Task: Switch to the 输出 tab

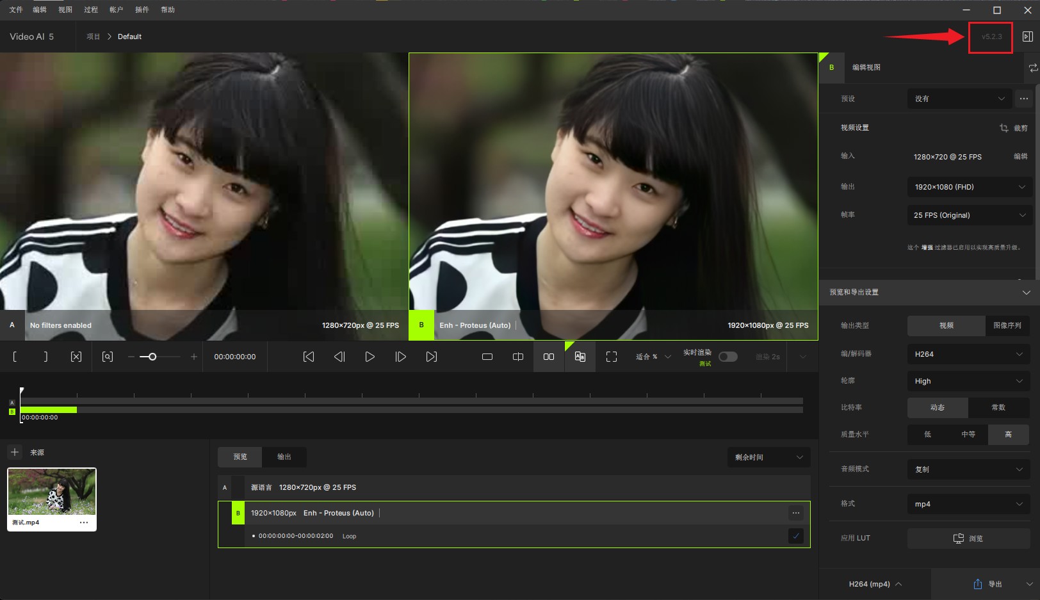Action: coord(284,457)
